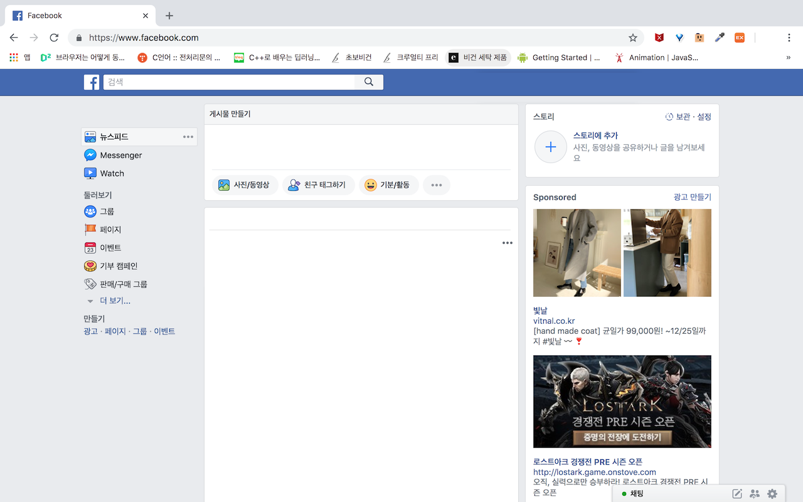Open Messenger from the left sidebar
Viewport: 803px width, 502px height.
coord(120,155)
